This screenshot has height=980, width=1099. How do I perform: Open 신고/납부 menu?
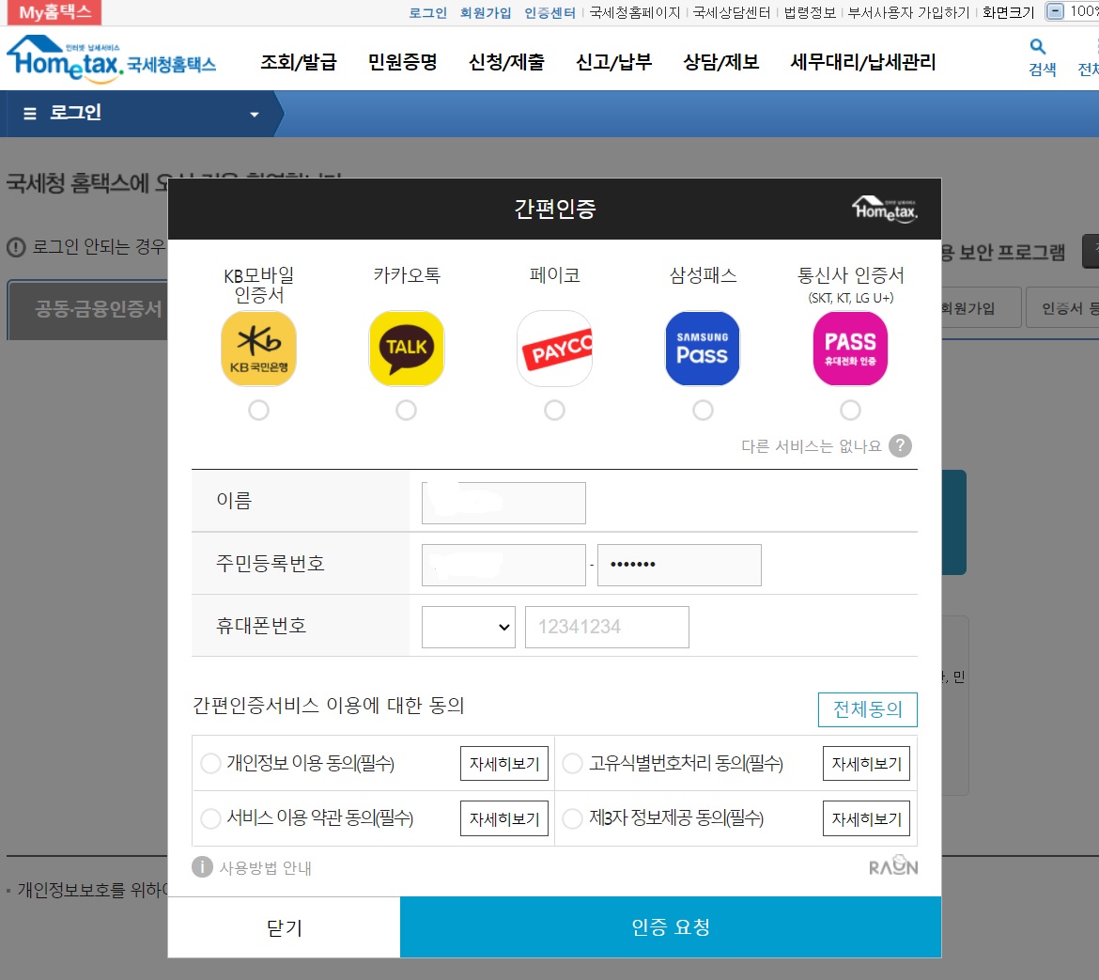tap(613, 62)
